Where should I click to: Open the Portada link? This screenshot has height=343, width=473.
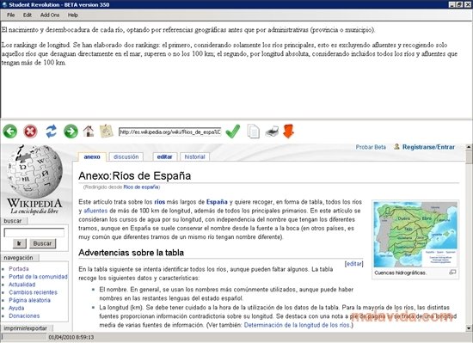[x=19, y=268]
